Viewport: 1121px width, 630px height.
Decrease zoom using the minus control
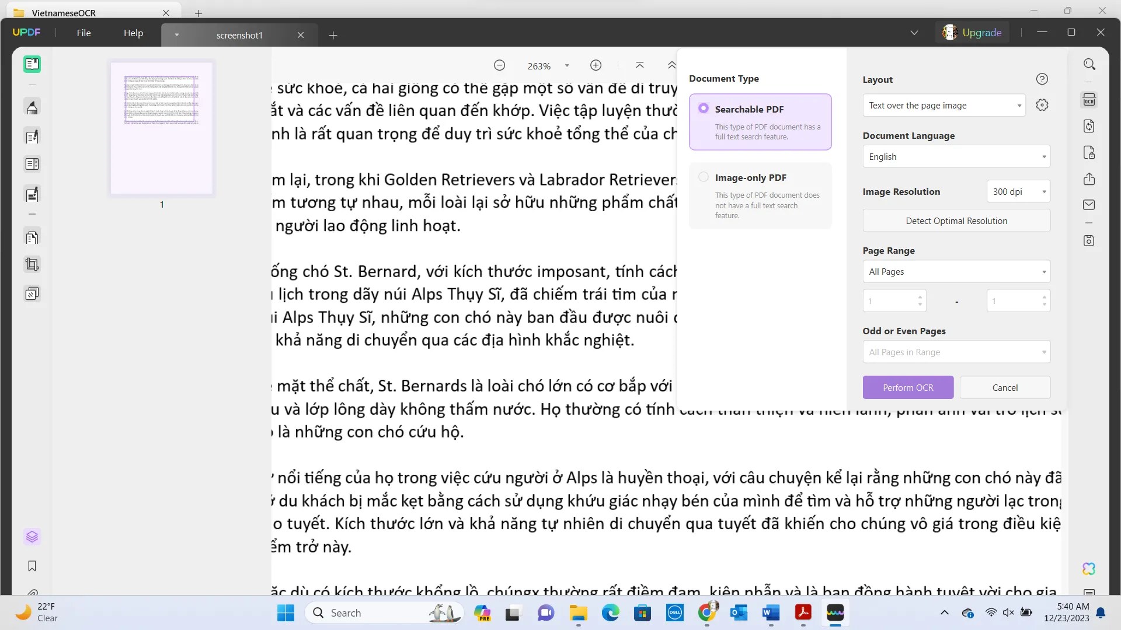point(500,65)
